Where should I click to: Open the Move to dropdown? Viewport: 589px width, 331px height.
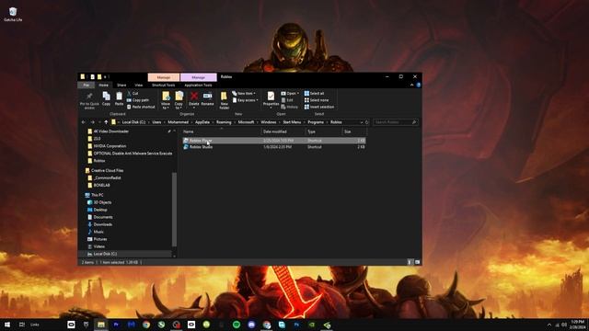click(166, 100)
